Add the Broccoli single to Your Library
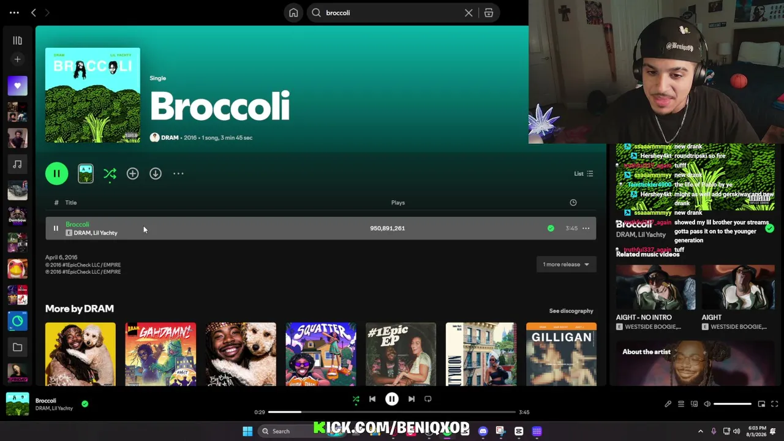This screenshot has width=784, height=441. 132,174
